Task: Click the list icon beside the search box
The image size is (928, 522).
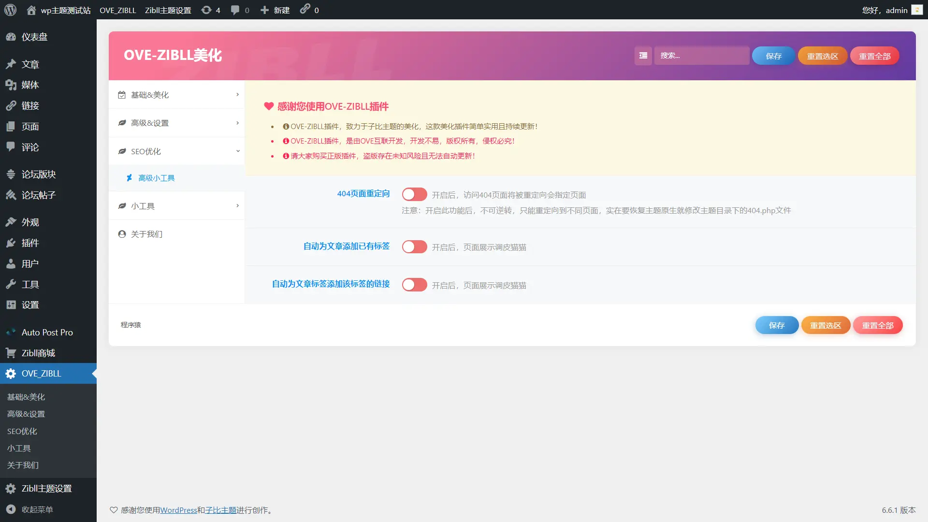Action: tap(643, 56)
